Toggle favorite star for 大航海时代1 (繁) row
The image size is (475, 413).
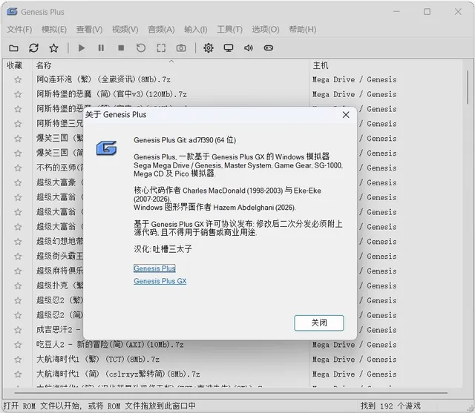click(18, 360)
